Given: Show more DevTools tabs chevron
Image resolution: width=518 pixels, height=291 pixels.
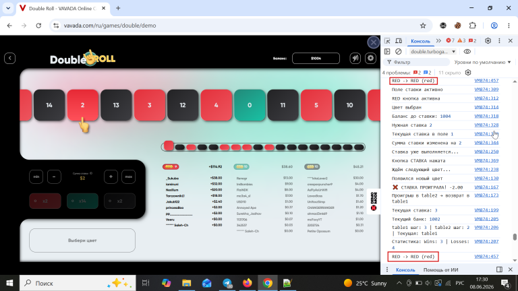Looking at the screenshot, I should [438, 41].
